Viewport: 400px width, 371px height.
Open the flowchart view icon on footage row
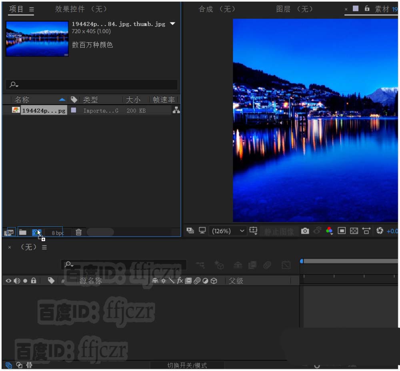point(176,110)
